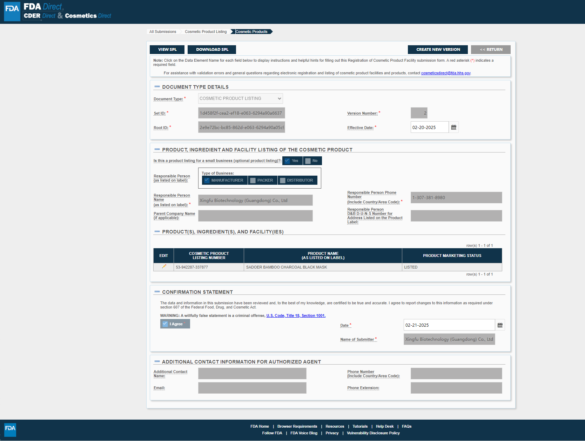This screenshot has height=441, width=585.
Task: Select No for small business listing
Action: coord(308,161)
